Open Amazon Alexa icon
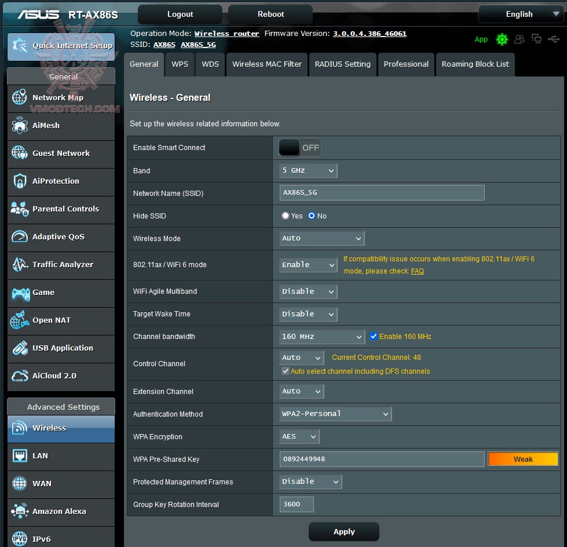567x547 pixels. (20, 511)
